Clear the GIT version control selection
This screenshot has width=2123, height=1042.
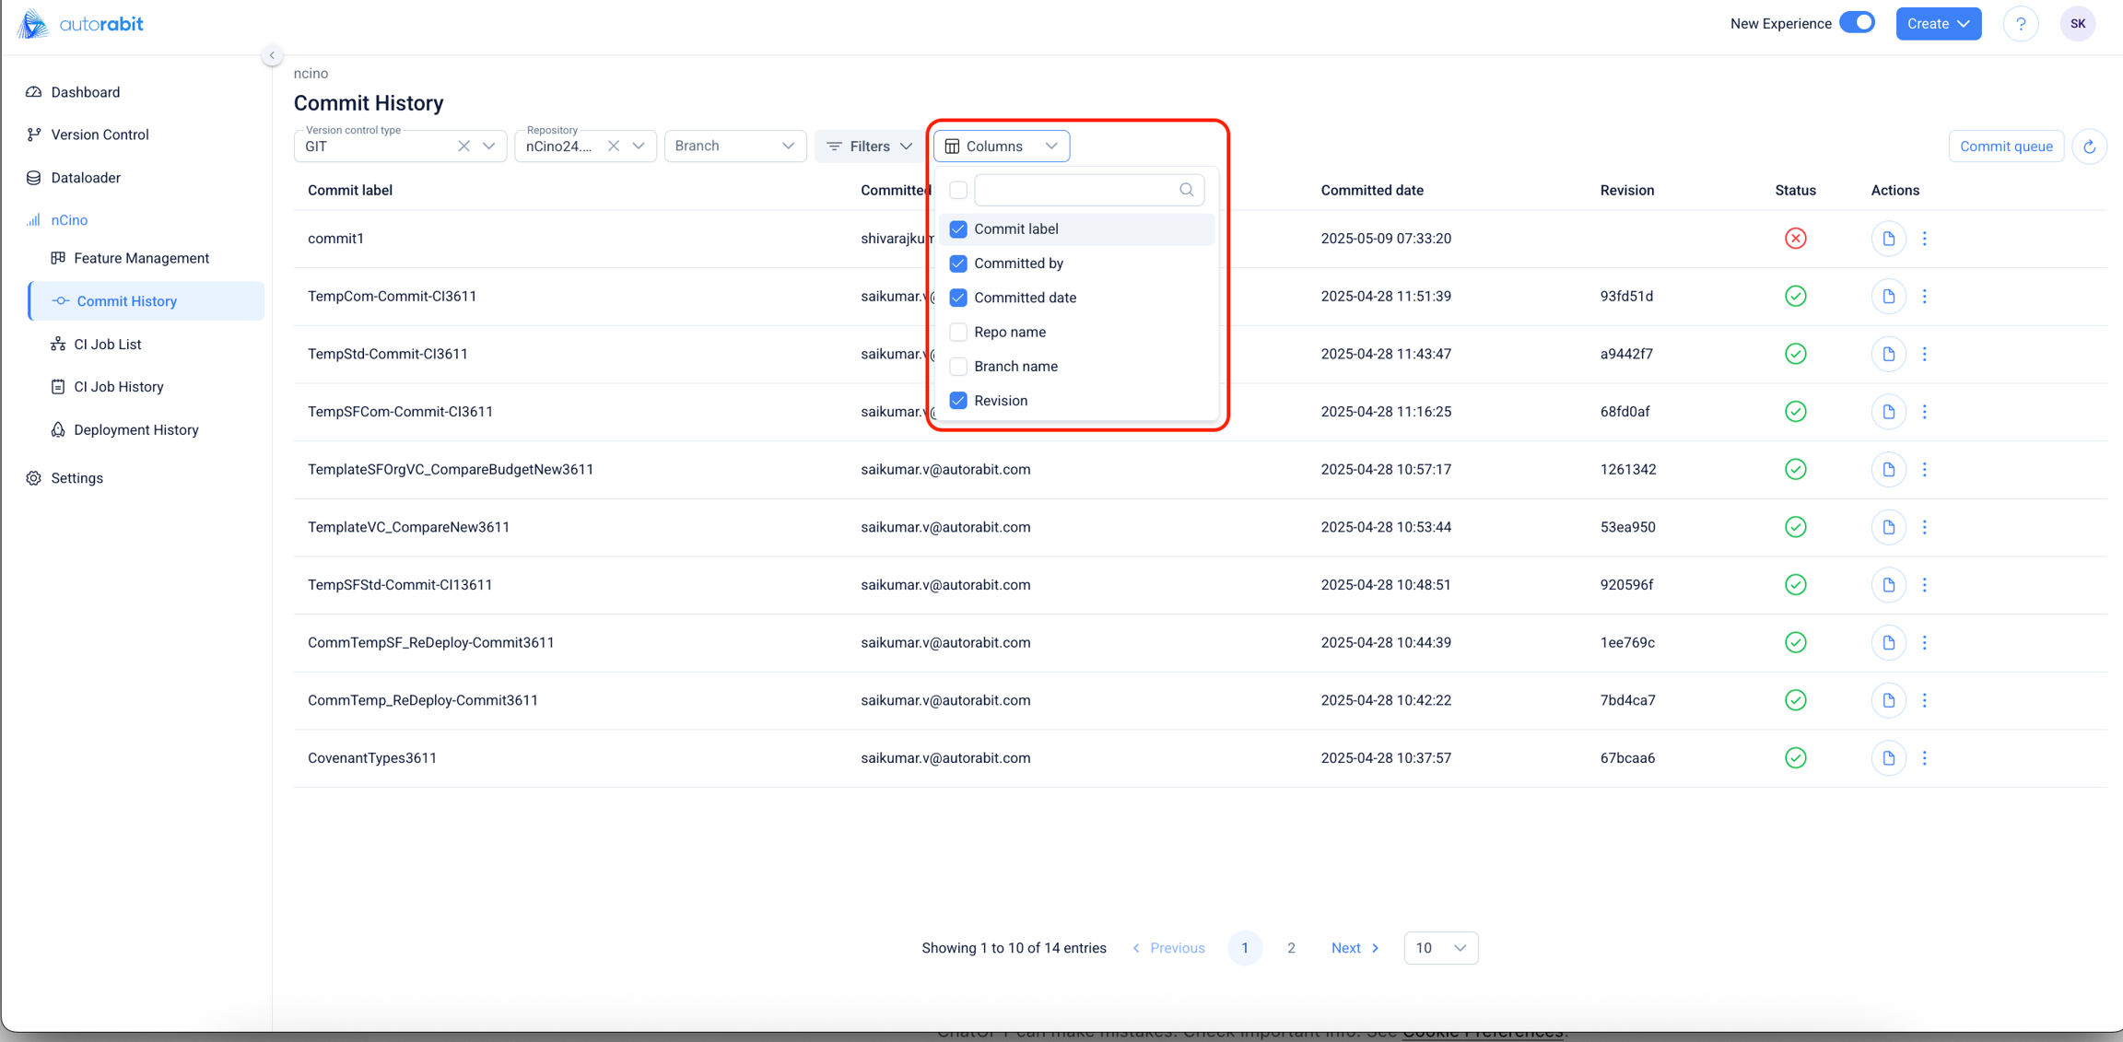pos(463,146)
